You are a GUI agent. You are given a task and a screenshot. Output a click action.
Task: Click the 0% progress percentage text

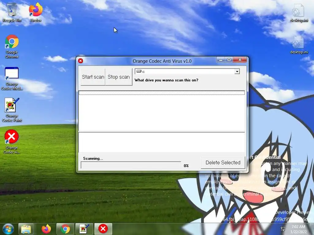coord(186,166)
